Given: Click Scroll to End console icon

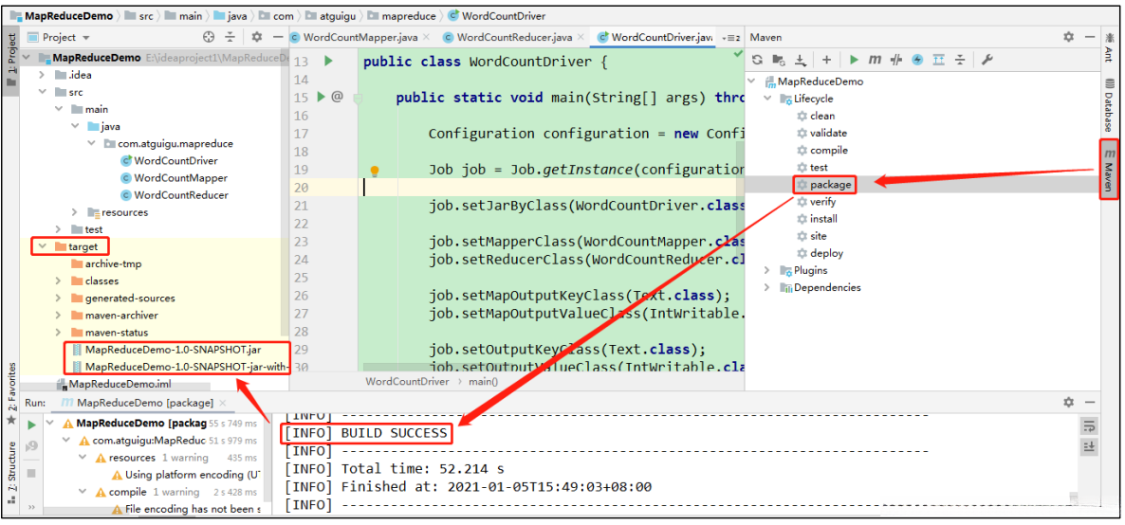Looking at the screenshot, I should (x=1089, y=447).
